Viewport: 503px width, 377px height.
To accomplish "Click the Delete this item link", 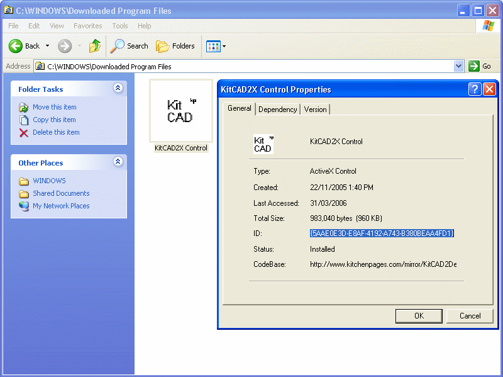I will tap(56, 132).
